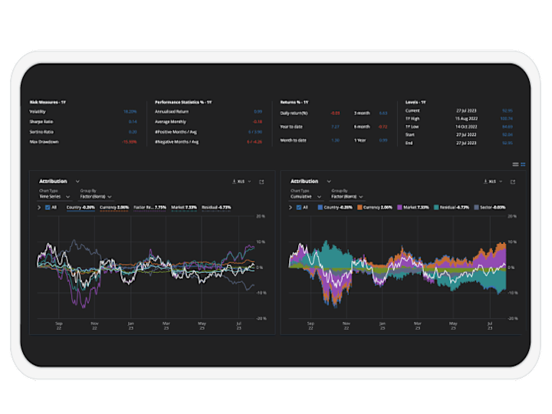This screenshot has height=414, width=552.
Task: Click 1Y Low date 14 Oct 2022
Action: click(x=466, y=127)
